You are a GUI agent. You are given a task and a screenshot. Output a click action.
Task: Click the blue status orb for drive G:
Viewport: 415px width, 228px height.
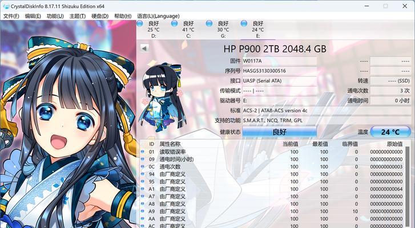pyautogui.click(x=209, y=23)
